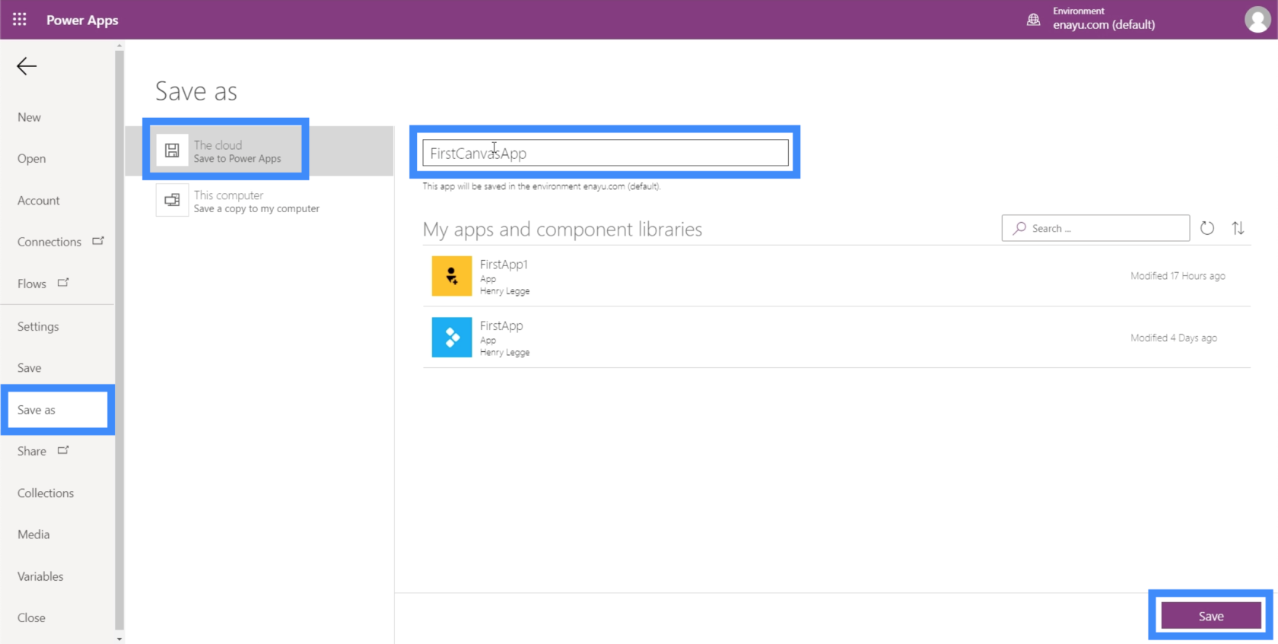Image resolution: width=1278 pixels, height=644 pixels.
Task: Click the Power Apps title
Action: point(82,20)
